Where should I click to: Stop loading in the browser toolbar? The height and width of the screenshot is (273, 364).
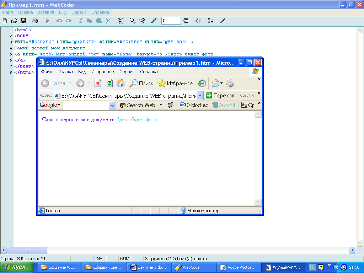pos(98,83)
